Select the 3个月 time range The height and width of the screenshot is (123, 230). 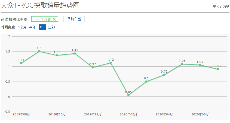[x=22, y=27]
